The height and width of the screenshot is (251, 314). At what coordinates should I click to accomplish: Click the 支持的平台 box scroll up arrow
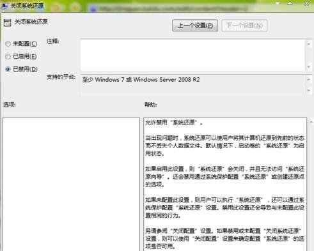(309, 79)
